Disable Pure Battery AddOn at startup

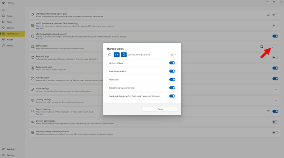(x=172, y=71)
